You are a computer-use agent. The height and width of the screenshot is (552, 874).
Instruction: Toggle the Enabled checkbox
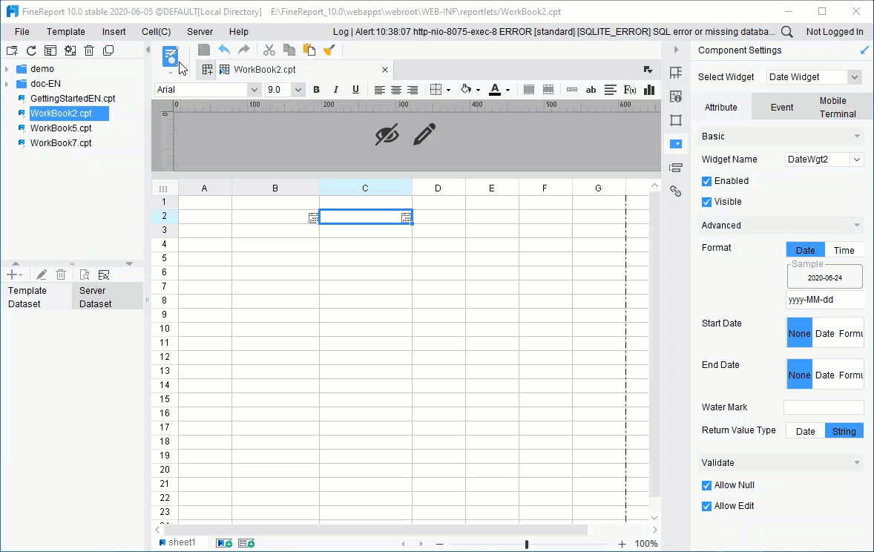click(x=706, y=181)
